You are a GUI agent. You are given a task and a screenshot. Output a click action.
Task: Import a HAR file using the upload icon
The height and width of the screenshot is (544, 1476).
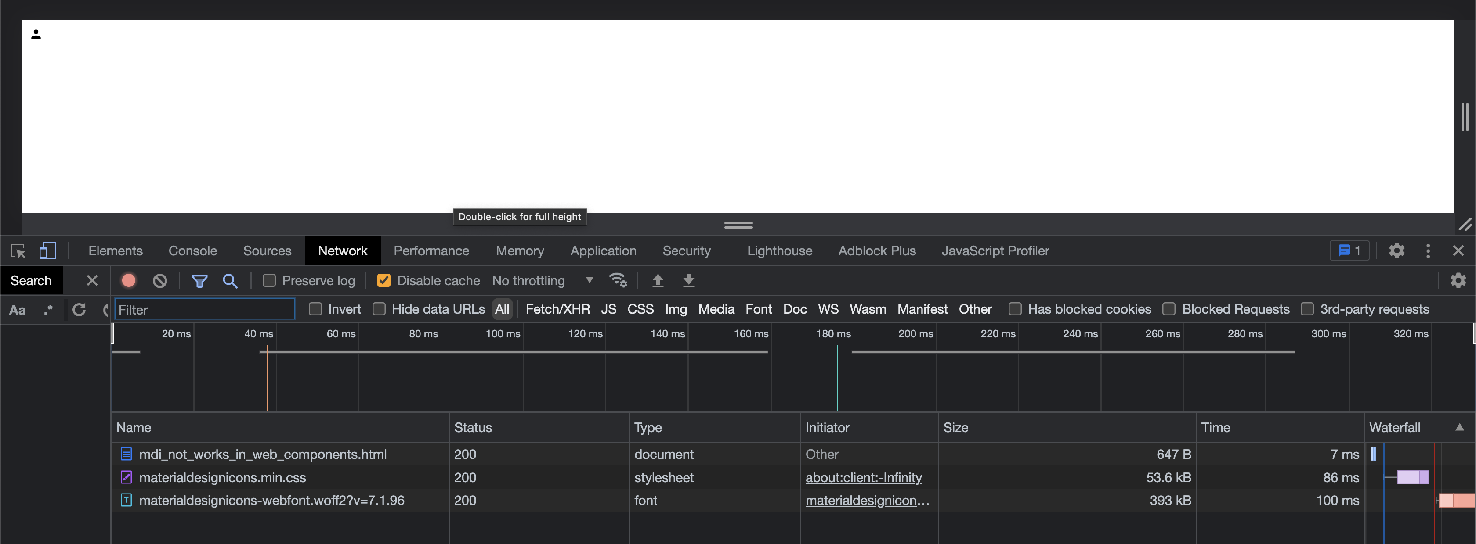658,280
